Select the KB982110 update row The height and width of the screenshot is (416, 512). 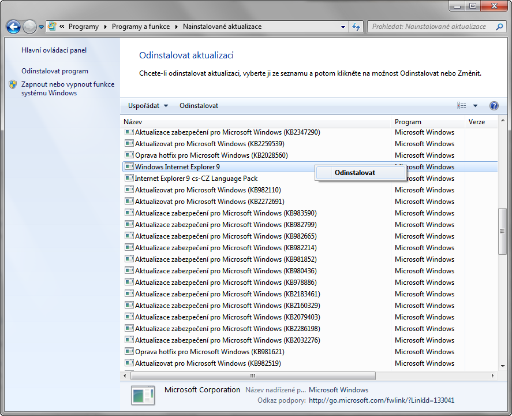(x=310, y=190)
